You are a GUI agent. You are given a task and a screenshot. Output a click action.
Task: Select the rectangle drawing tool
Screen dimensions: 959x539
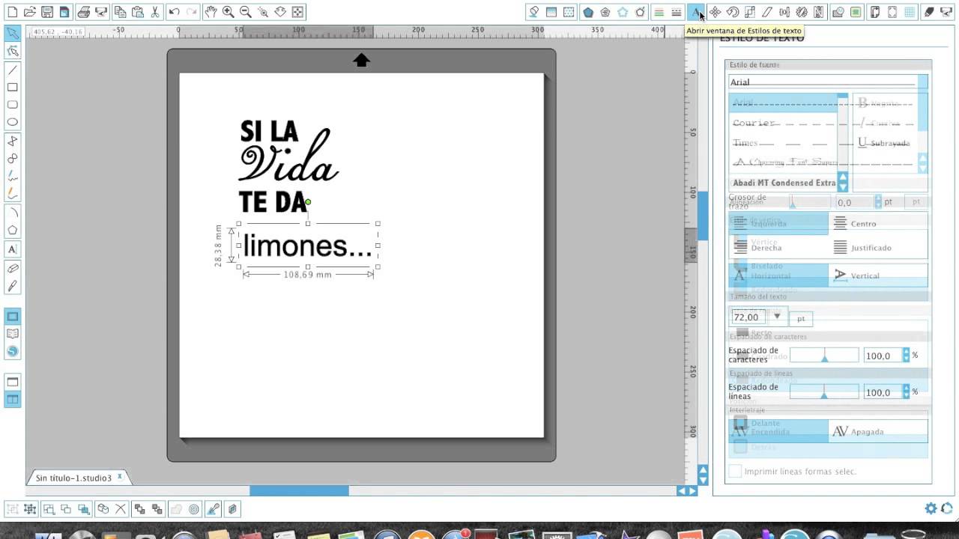[13, 88]
